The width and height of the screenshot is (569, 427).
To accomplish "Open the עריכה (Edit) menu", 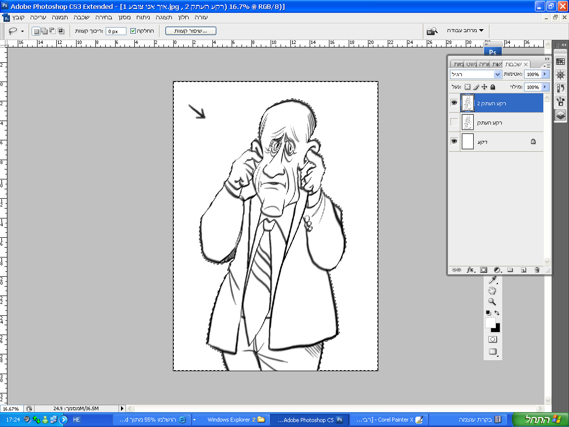I will [38, 17].
